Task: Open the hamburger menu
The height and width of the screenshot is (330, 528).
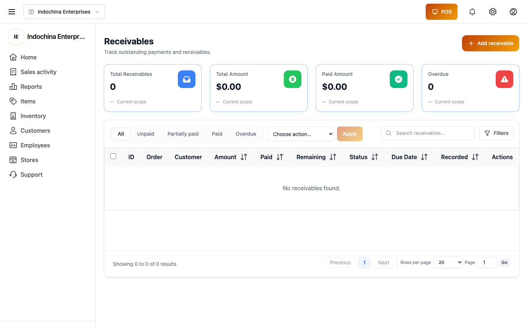Action: tap(12, 12)
